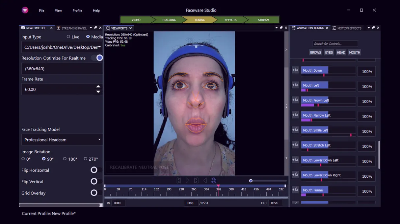400x224 pixels.
Task: Open right panel tab list dropdown
Action: [369, 28]
